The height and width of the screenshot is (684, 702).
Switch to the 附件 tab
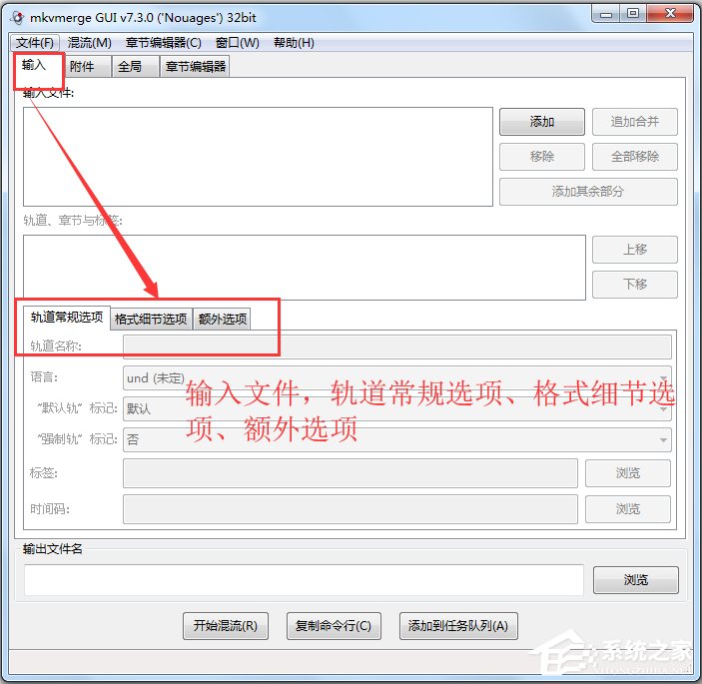pos(83,67)
